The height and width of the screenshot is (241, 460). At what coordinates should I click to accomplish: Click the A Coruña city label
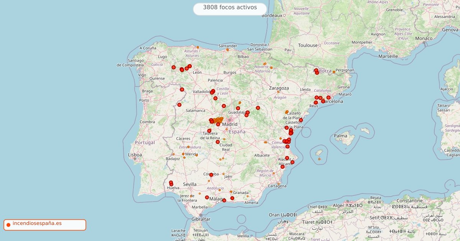pos(148,48)
